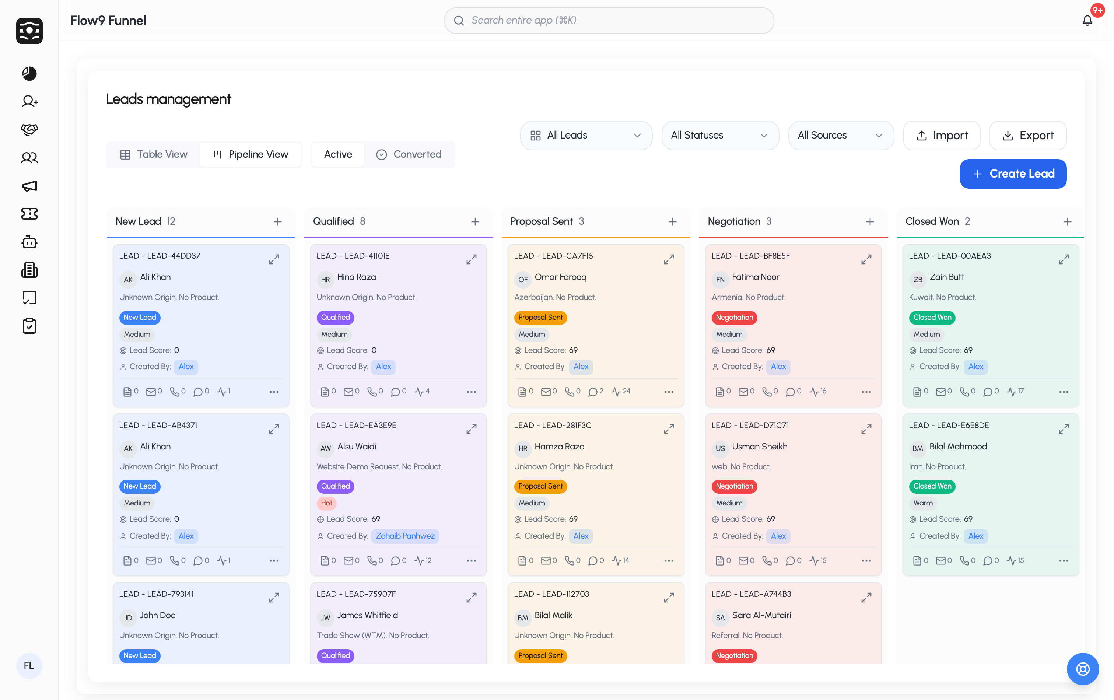Open more options on Zain Butt card
The height and width of the screenshot is (700, 1114).
[x=1064, y=392]
